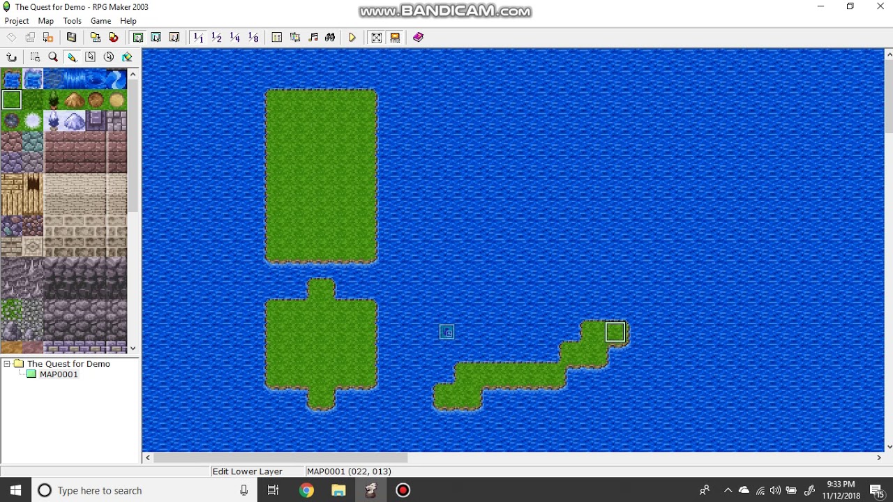Screen dimensions: 893x502
Task: Click the Undo arrow icon
Action: coord(12,57)
